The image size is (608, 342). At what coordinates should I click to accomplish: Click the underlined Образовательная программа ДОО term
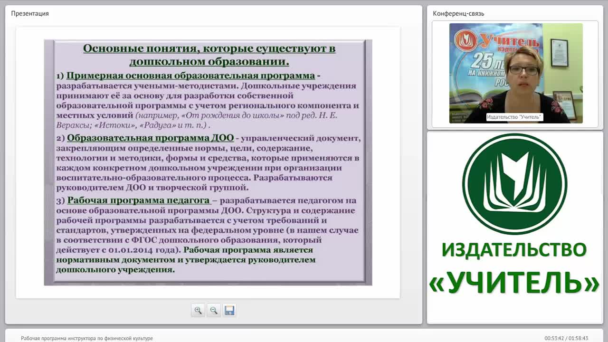(x=151, y=138)
